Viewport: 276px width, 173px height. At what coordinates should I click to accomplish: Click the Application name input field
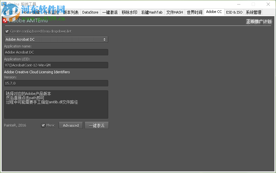pyautogui.click(x=56, y=52)
